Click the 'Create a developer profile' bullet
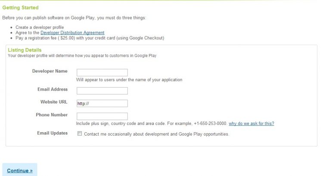 [40, 27]
